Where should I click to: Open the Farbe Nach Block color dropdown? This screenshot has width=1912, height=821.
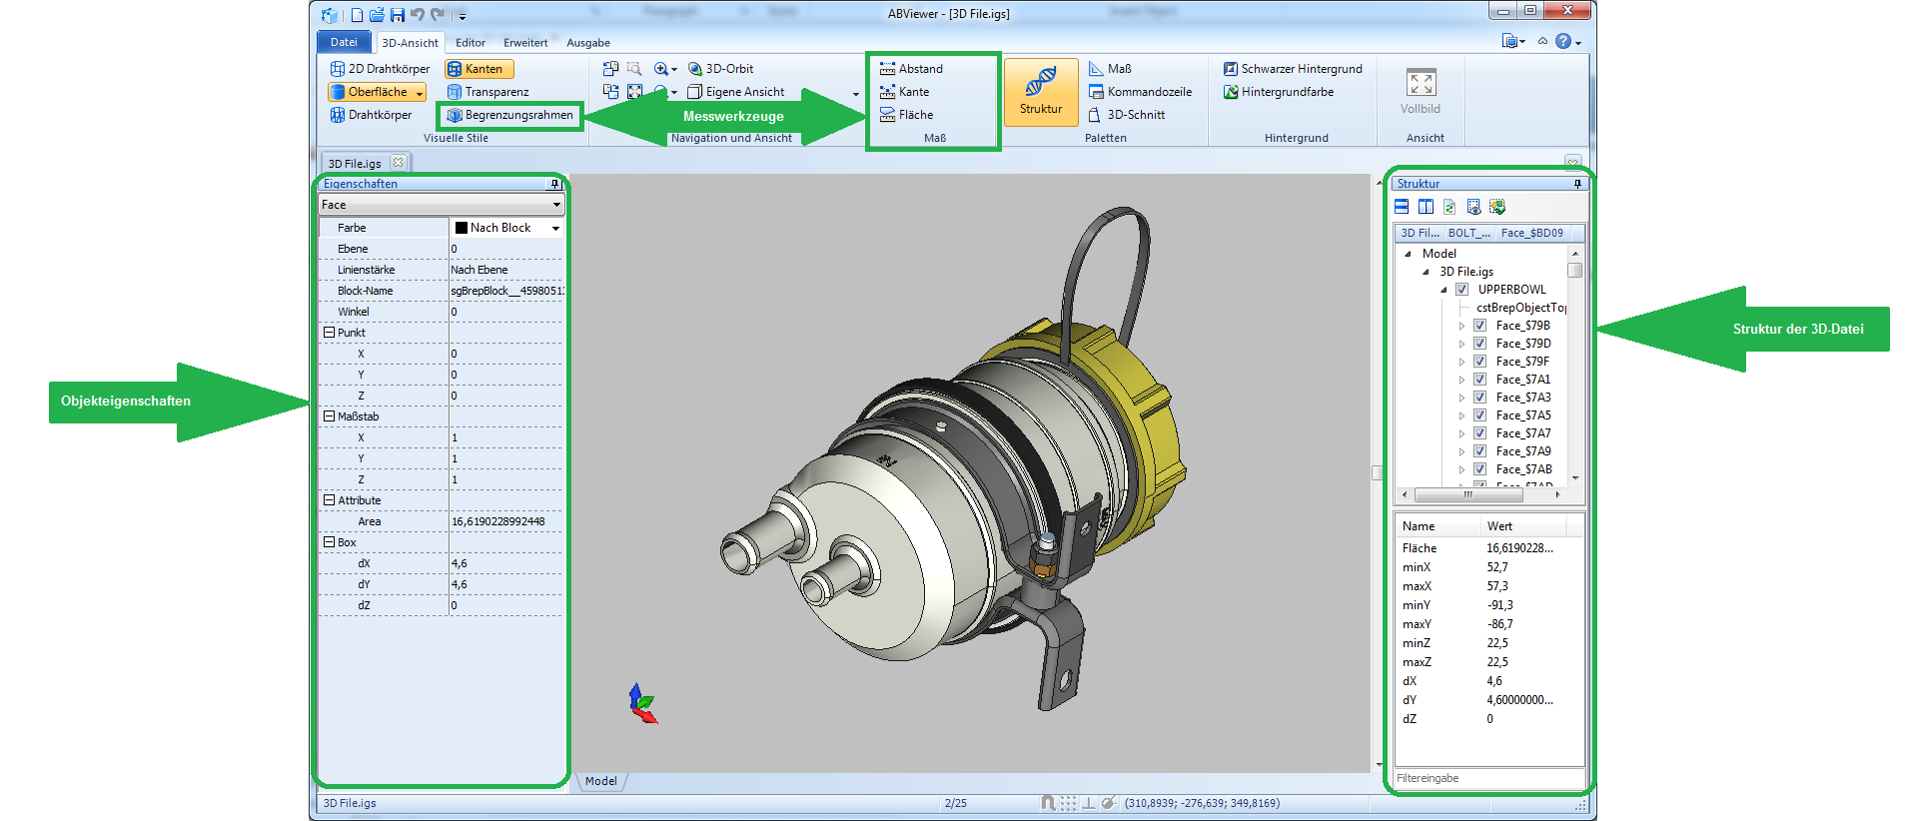(x=555, y=228)
